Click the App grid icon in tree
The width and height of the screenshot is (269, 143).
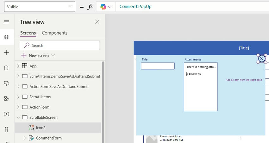pyautogui.click(x=25, y=66)
